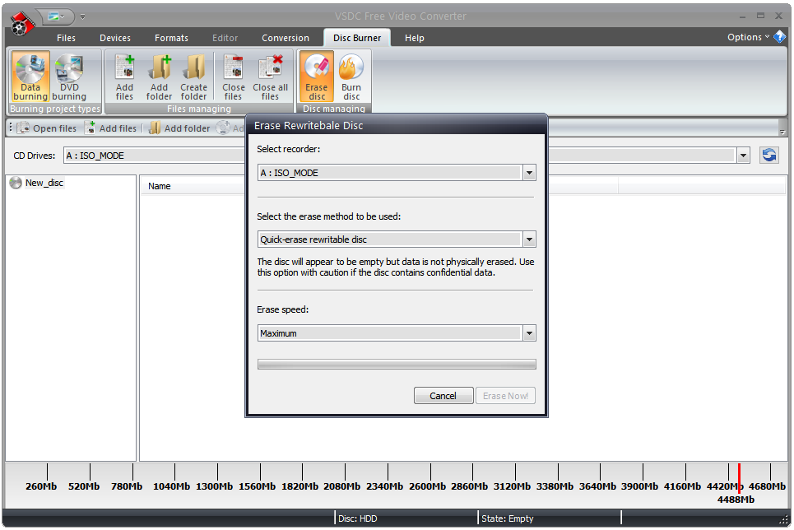Image resolution: width=794 pixels, height=530 pixels.
Task: Switch to the Files tab
Action: click(66, 38)
